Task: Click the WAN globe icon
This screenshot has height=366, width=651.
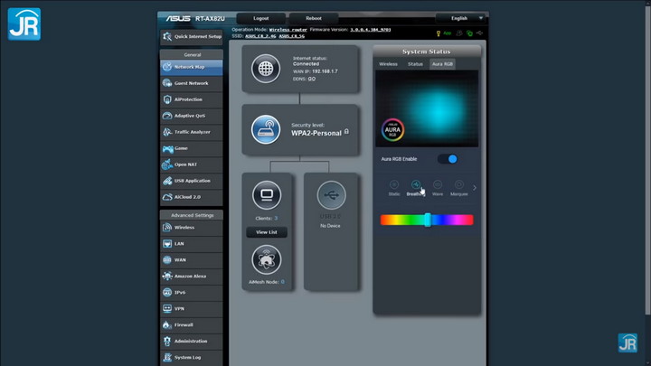Action: (x=167, y=259)
